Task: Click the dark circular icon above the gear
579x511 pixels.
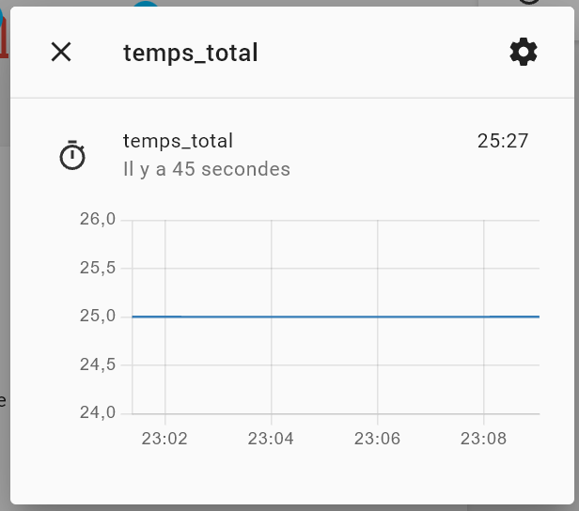Action: [529, 2]
